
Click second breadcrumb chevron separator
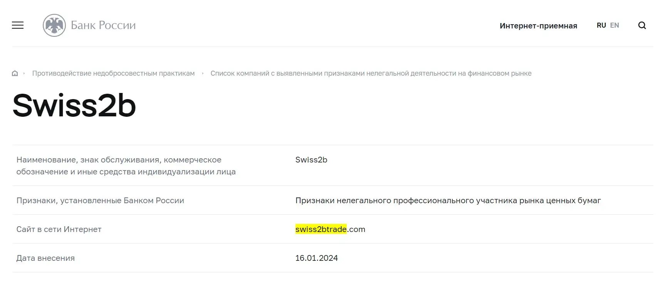coord(203,73)
